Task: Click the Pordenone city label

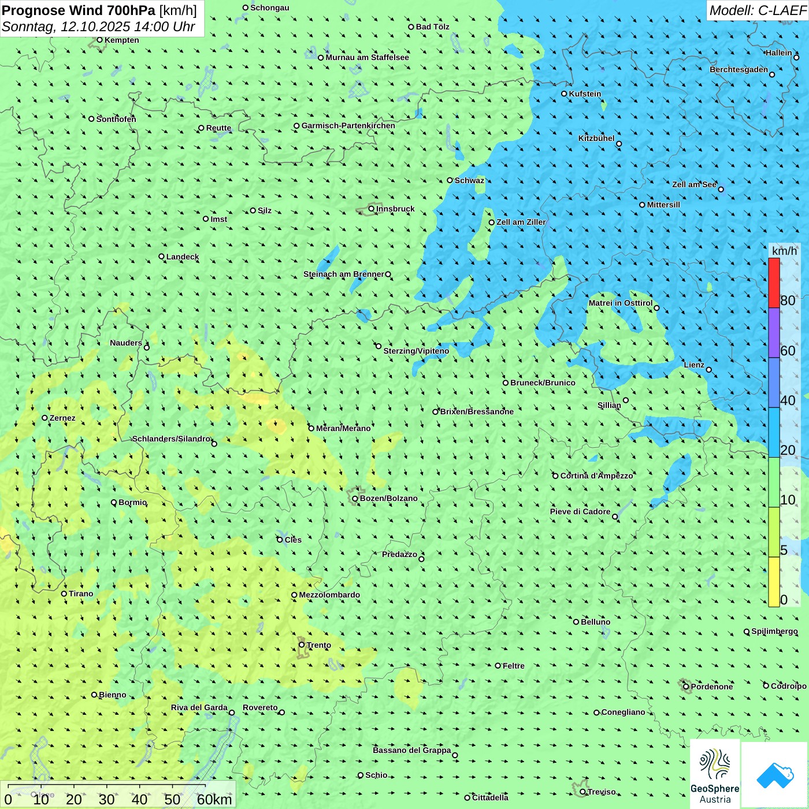Action: coord(712,686)
